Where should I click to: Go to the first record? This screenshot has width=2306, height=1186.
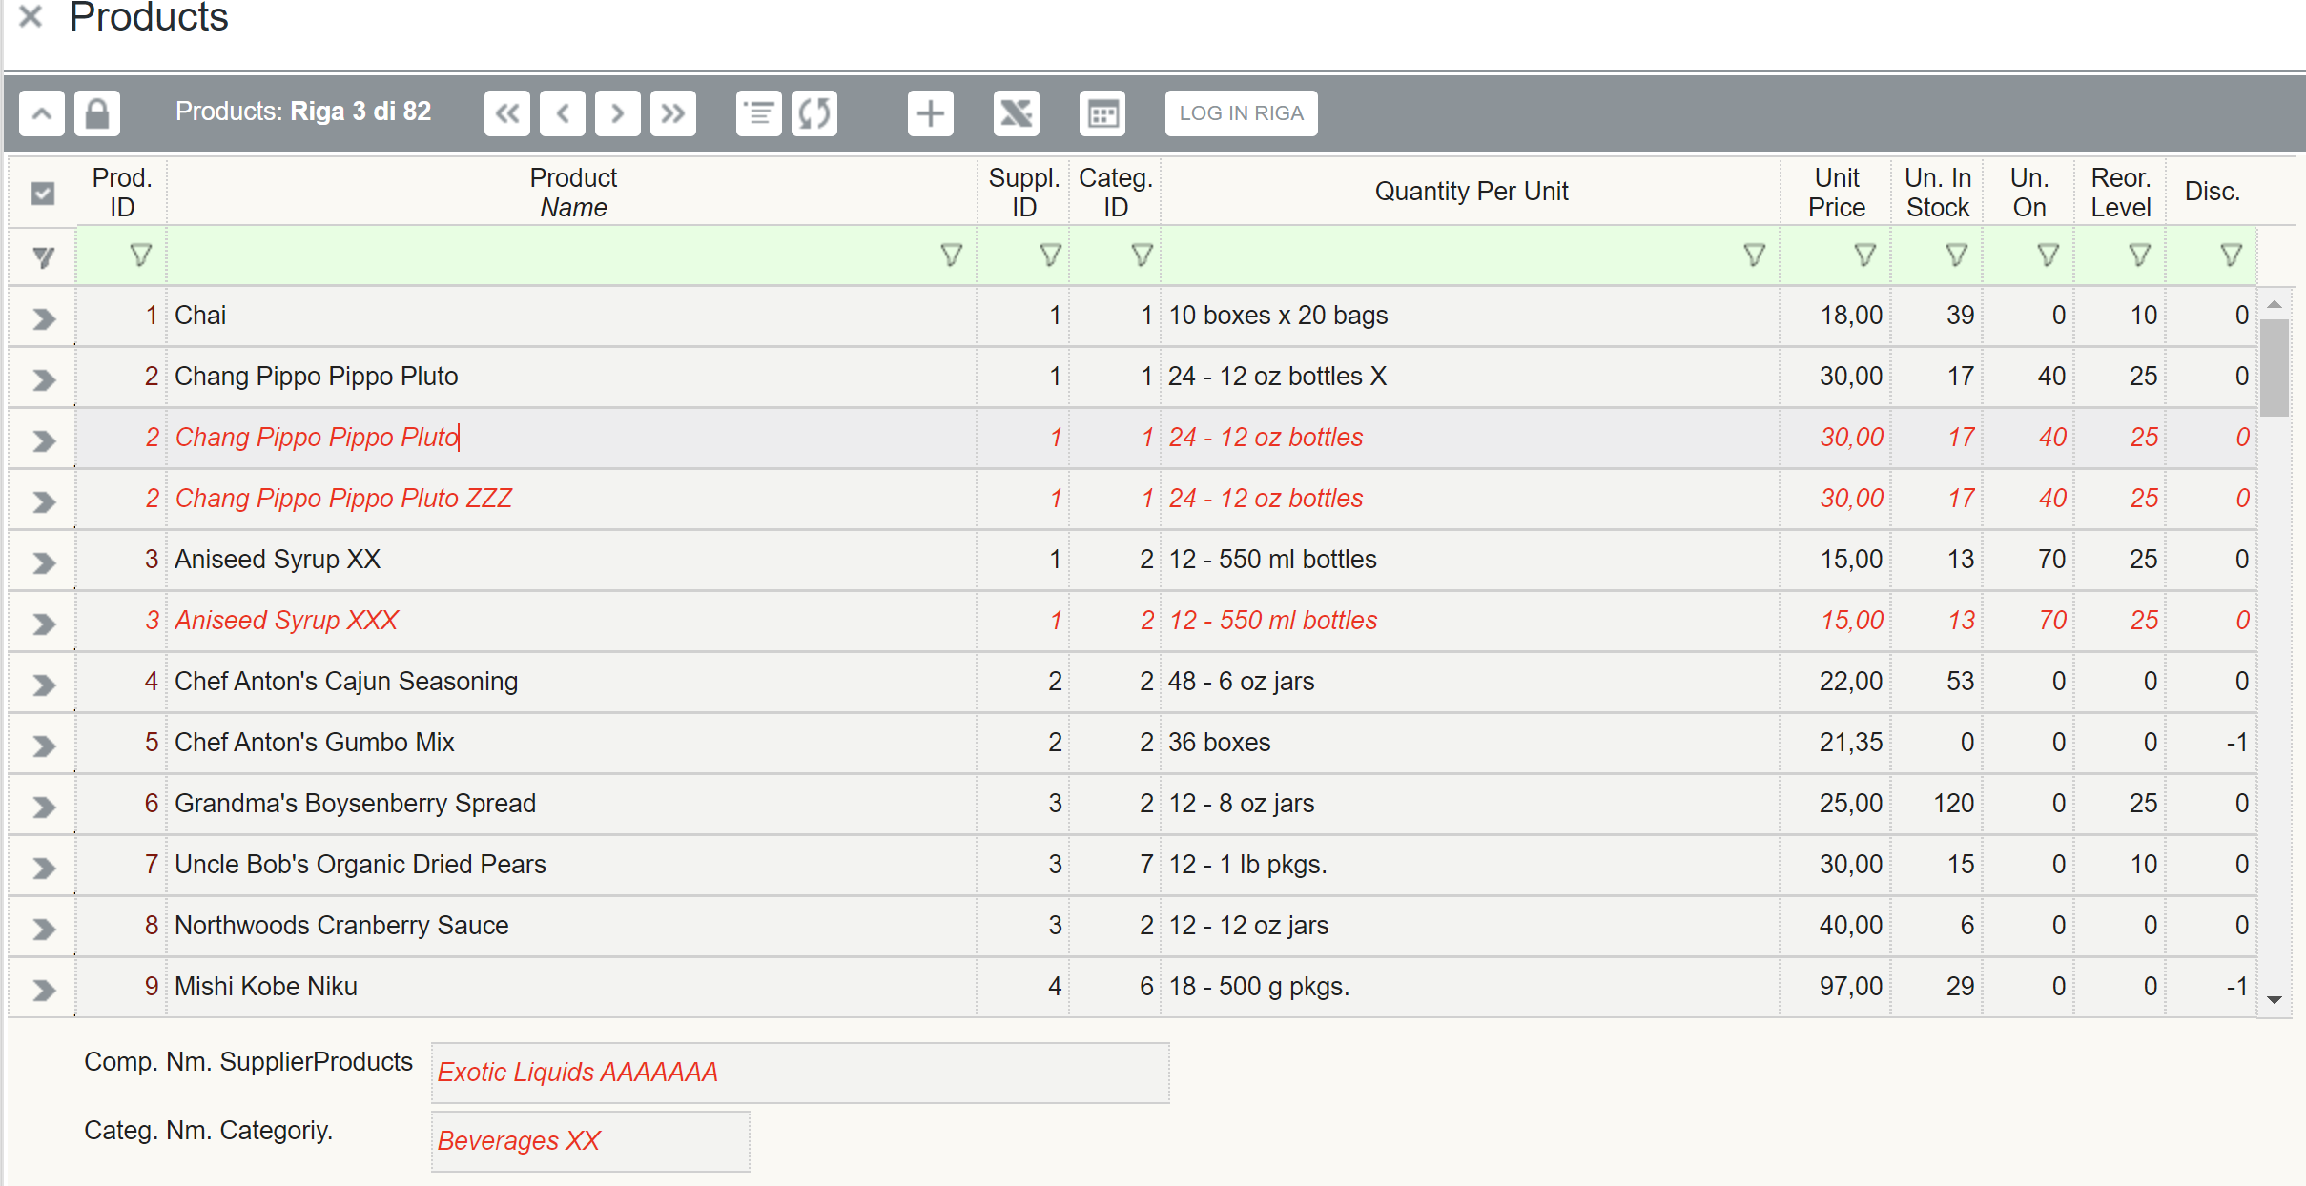point(506,113)
